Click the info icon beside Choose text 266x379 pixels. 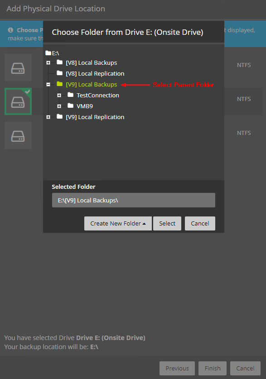10,30
